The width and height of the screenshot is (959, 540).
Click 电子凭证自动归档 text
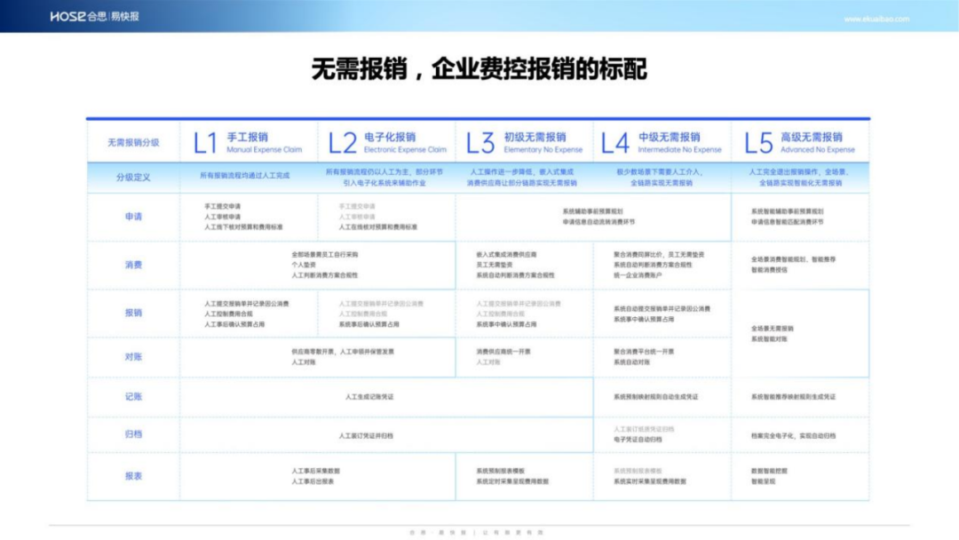pyautogui.click(x=638, y=440)
